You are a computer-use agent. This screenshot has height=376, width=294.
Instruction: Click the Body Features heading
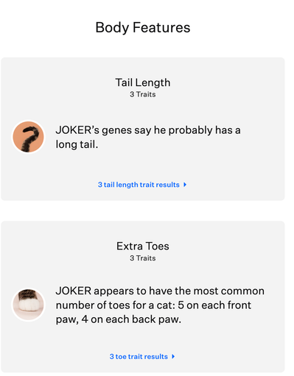tap(143, 27)
